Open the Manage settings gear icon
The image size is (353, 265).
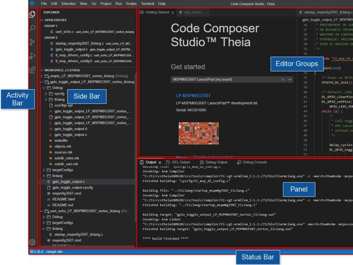click(x=32, y=242)
